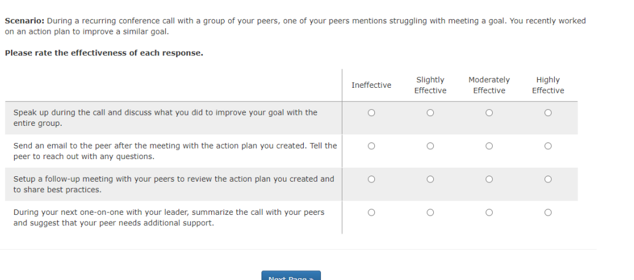Choose Highly Effective for 'one-on-one with your leader'
The width and height of the screenshot is (634, 280).
tap(548, 212)
